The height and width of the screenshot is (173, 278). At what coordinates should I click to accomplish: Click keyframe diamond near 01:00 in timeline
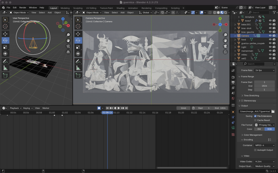(x=54, y=115)
